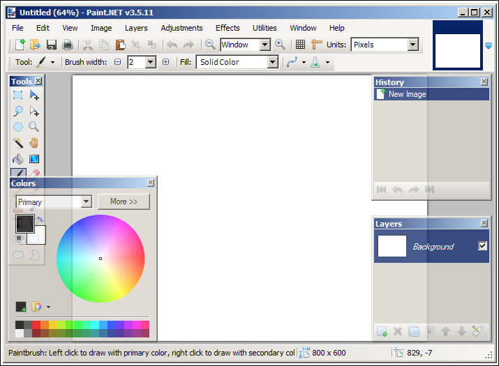
Task: Open the Effects menu
Action: 228,28
